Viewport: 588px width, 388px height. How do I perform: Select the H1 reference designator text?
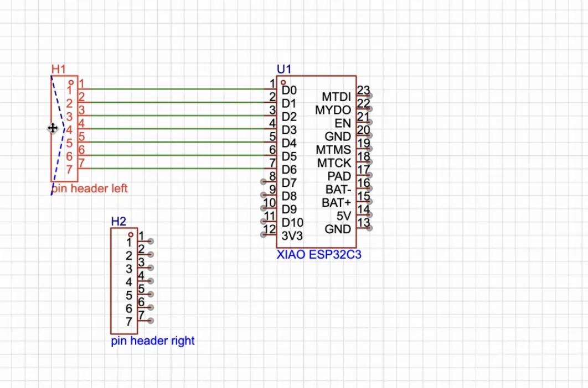[58, 69]
